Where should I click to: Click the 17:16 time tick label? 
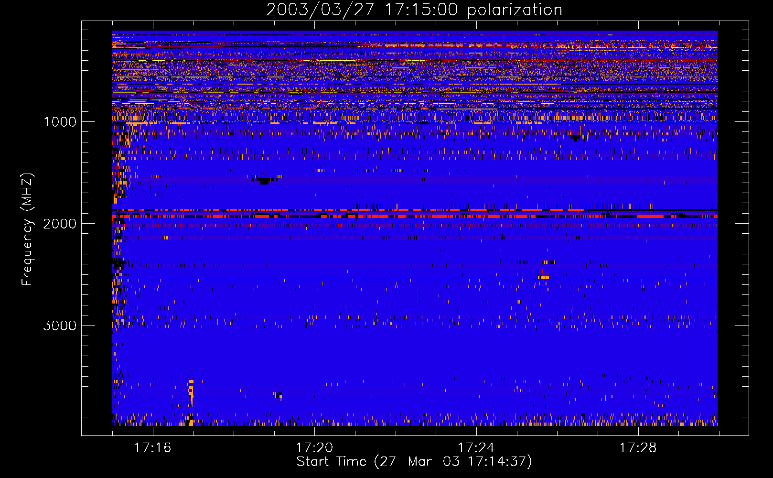(x=153, y=448)
